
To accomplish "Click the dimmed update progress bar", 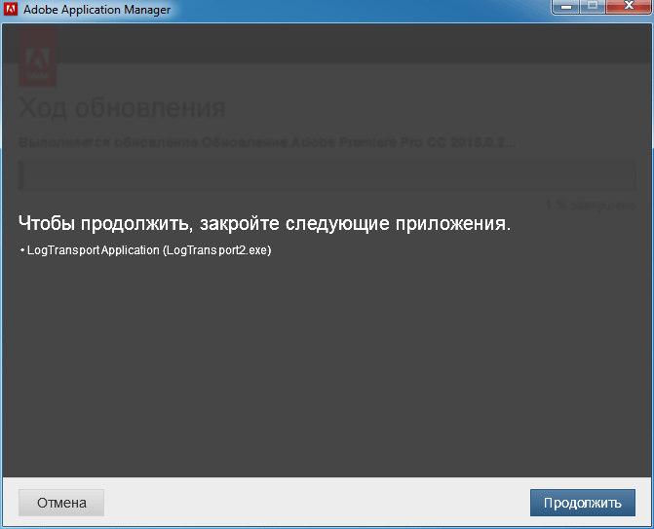I will point(327,175).
